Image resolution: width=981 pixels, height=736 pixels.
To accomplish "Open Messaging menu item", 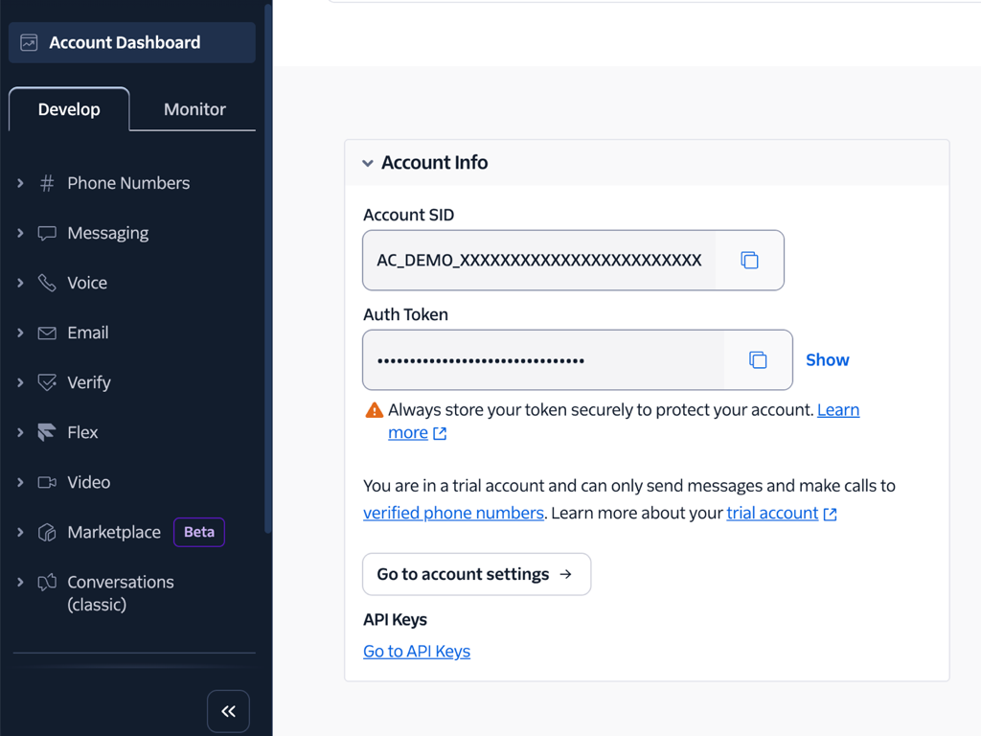I will (x=107, y=234).
